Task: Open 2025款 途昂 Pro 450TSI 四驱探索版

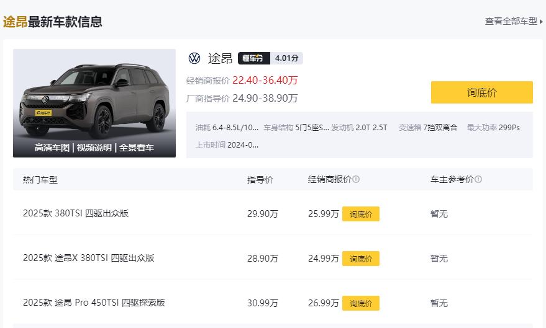Action: pos(94,303)
